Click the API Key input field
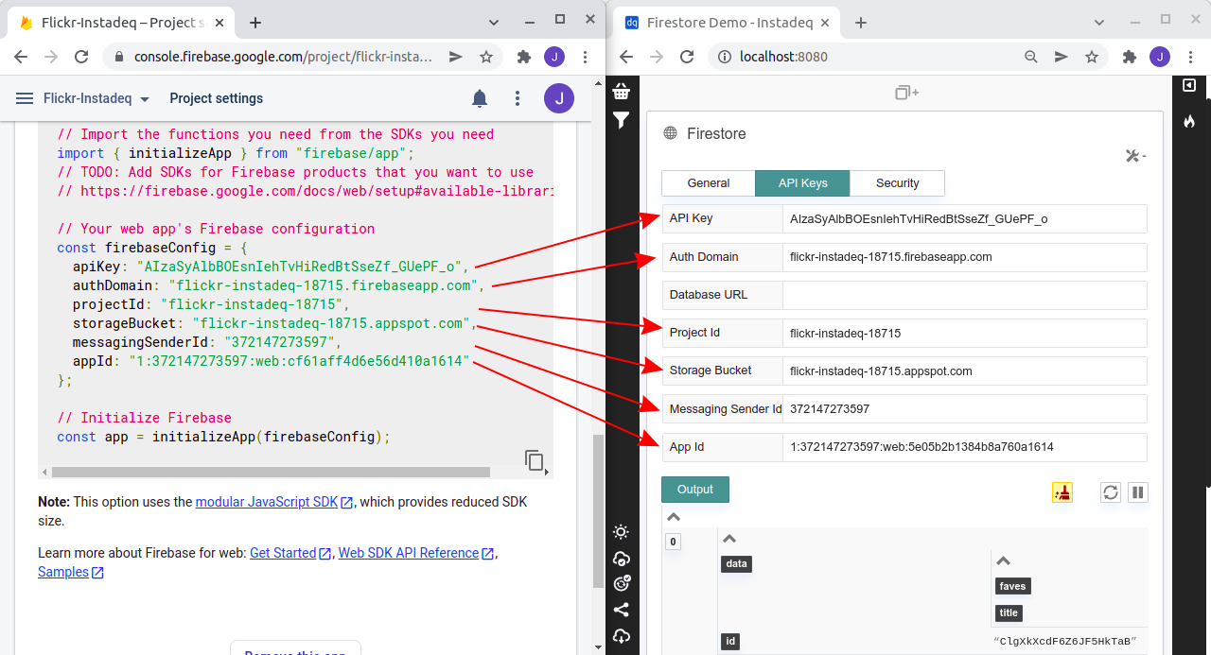The width and height of the screenshot is (1211, 655). tap(965, 218)
